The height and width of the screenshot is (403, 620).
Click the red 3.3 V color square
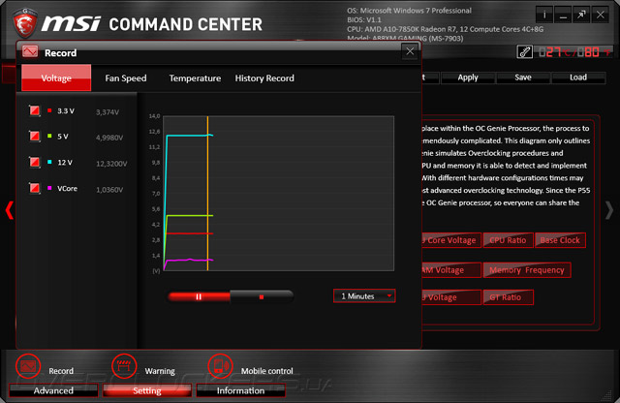click(49, 110)
